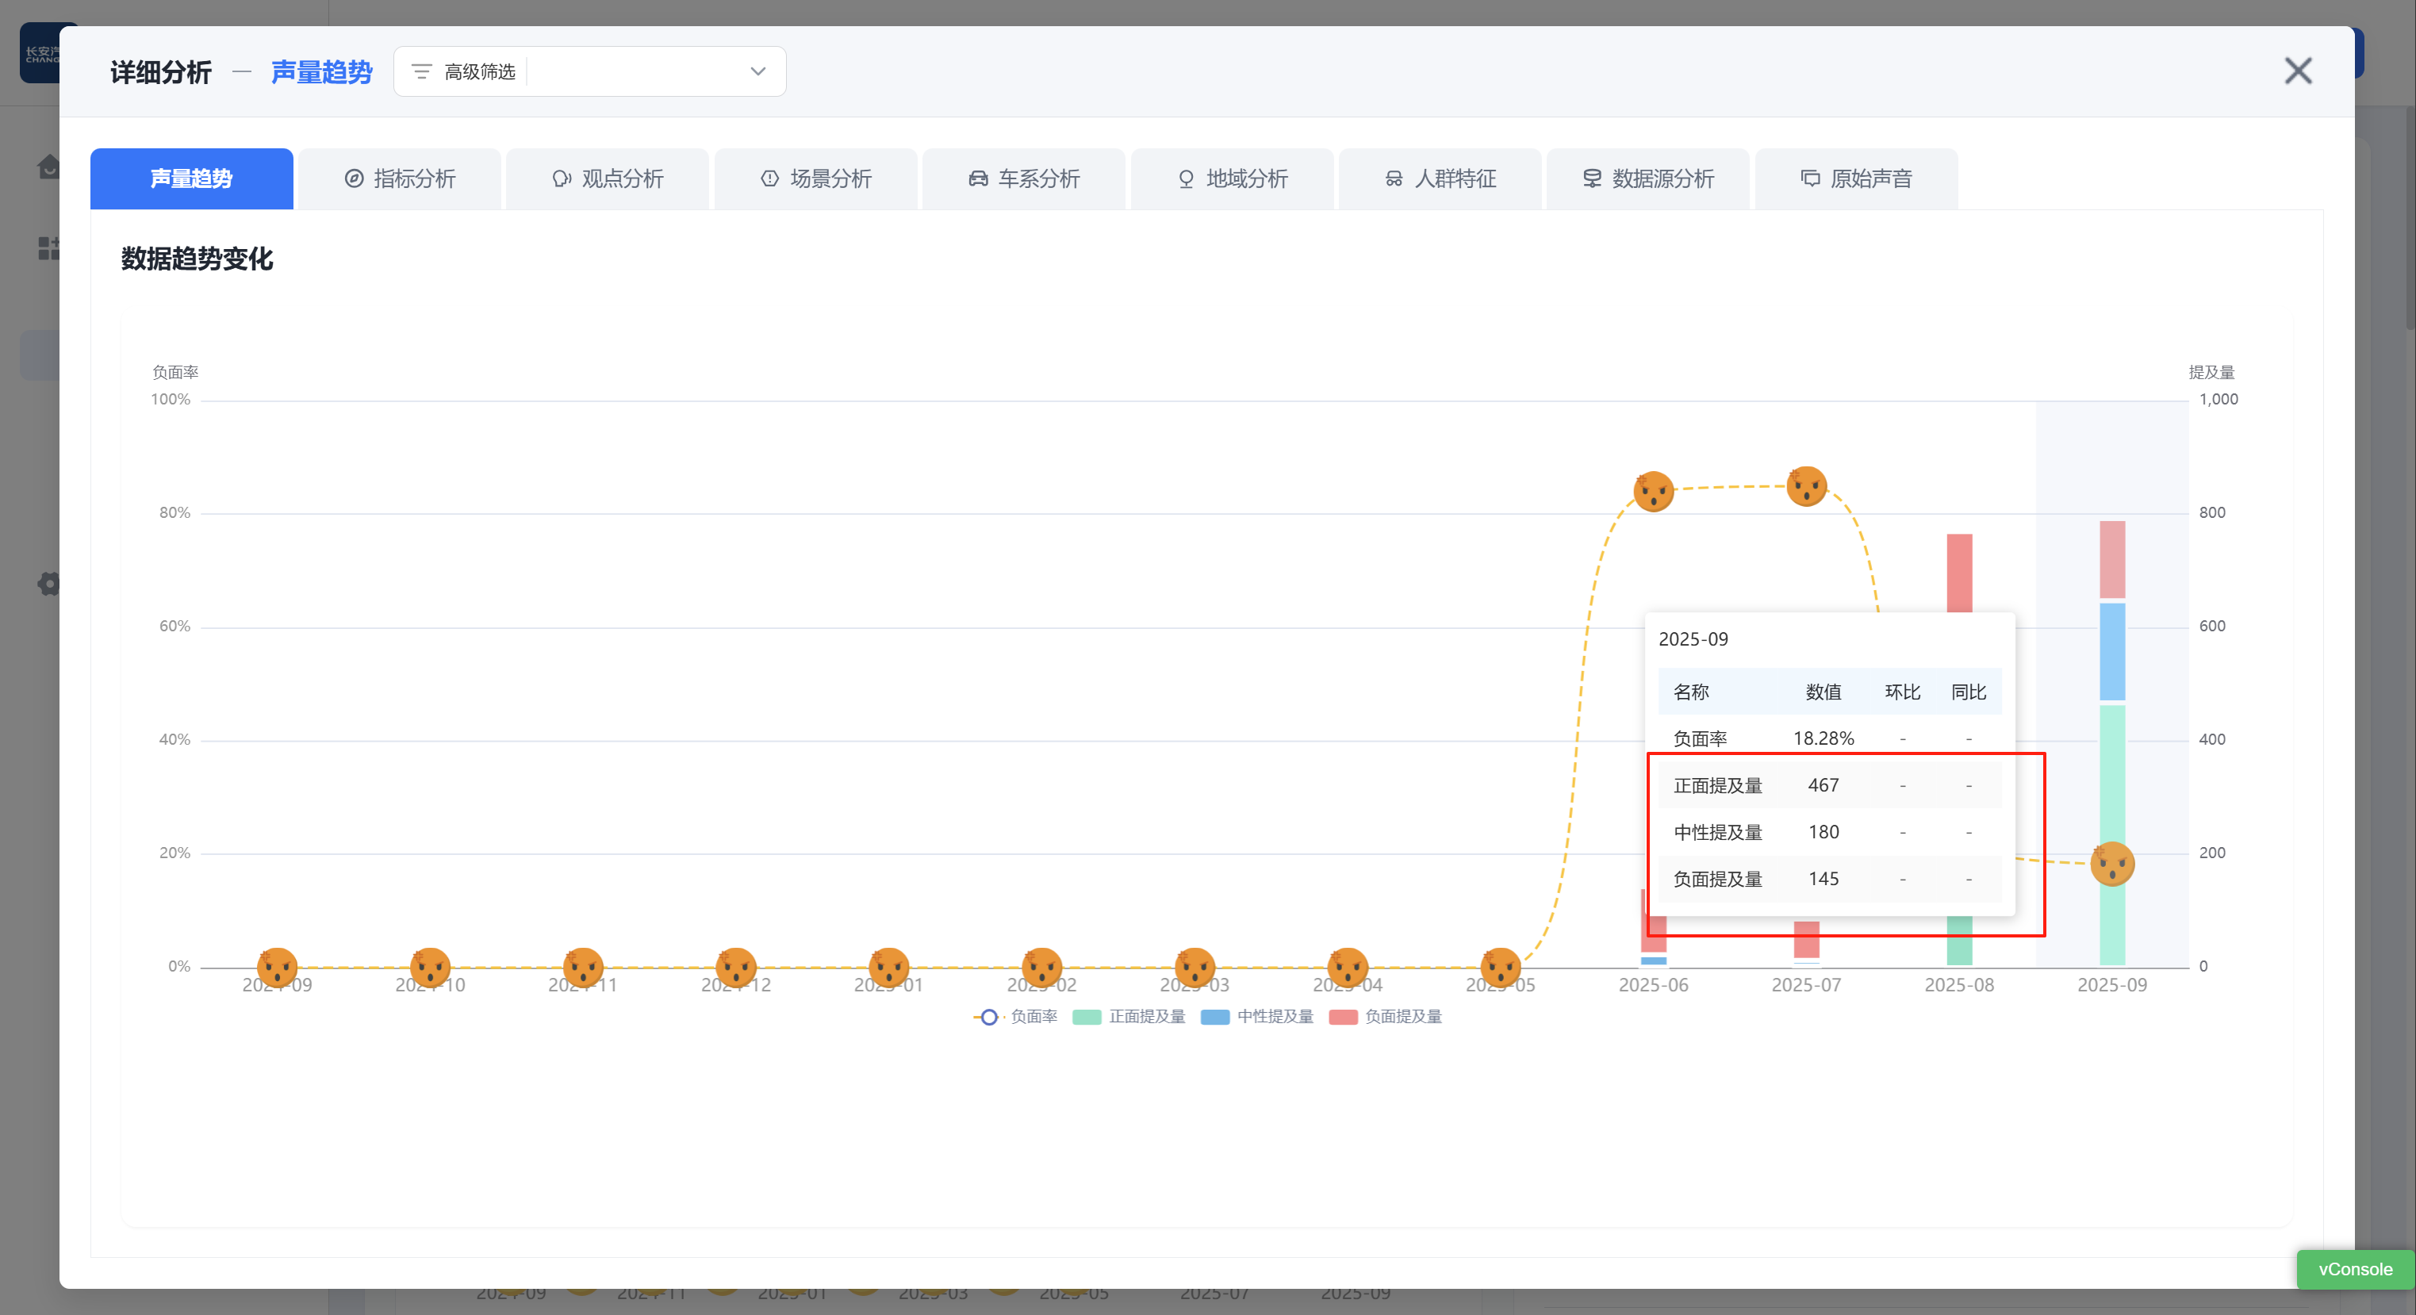Viewport: 2416px width, 1315px height.
Task: Close the 详细分析 dialog
Action: coord(2298,71)
